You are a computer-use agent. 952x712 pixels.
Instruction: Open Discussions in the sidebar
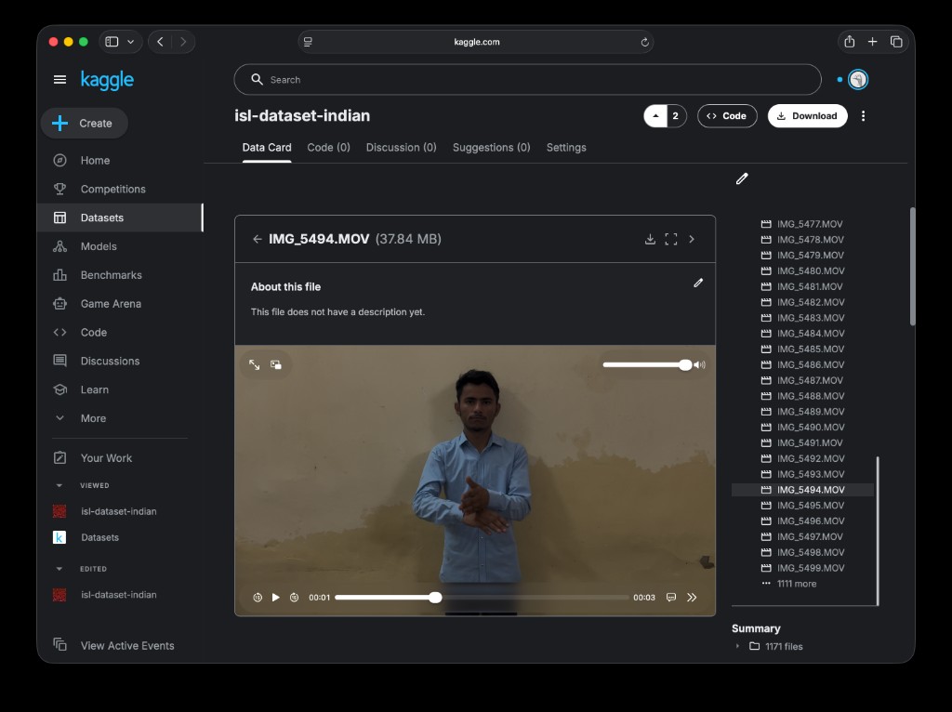point(110,361)
